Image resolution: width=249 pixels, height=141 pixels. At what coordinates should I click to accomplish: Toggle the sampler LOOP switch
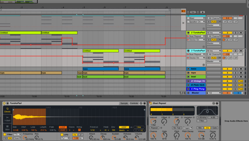63,127
